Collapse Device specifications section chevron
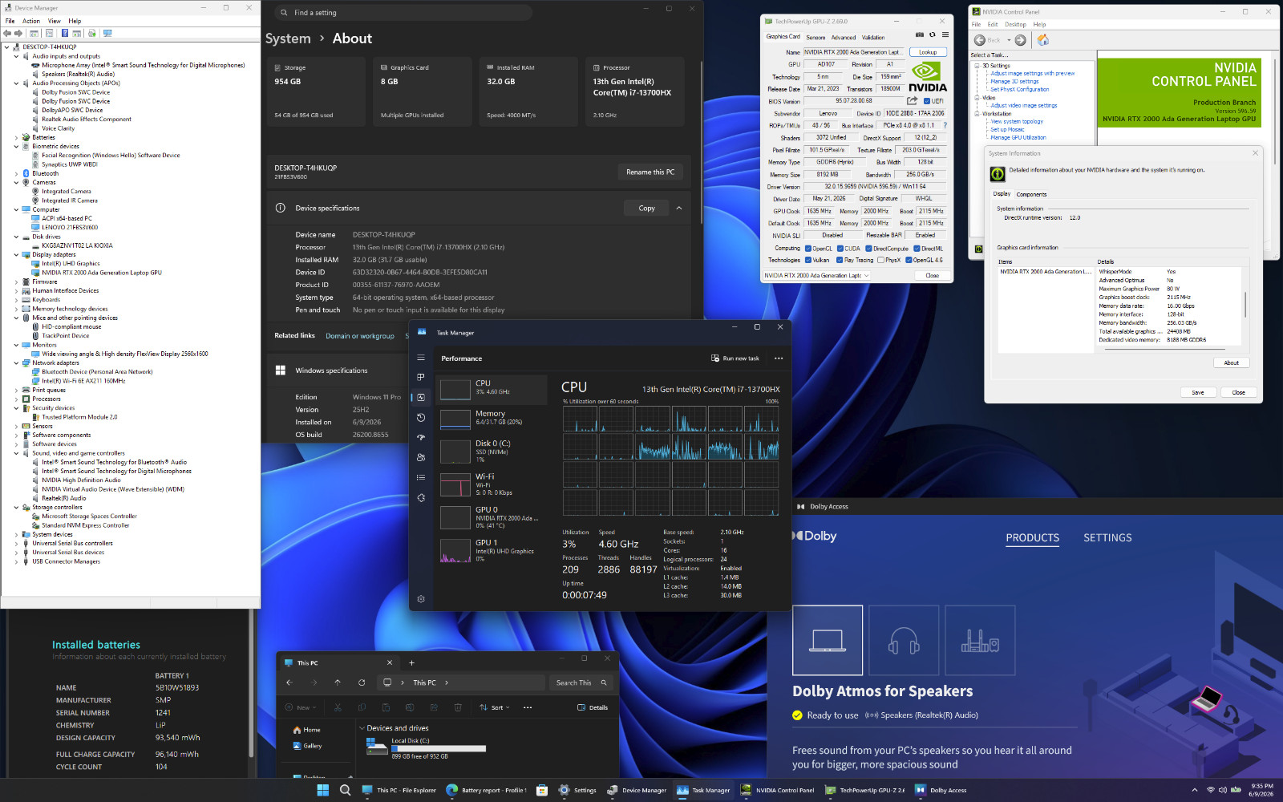This screenshot has height=802, width=1283. [x=679, y=208]
